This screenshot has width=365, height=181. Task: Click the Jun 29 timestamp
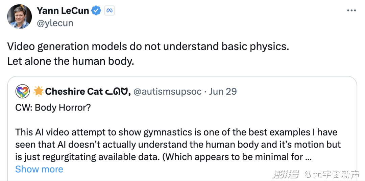pyautogui.click(x=223, y=91)
